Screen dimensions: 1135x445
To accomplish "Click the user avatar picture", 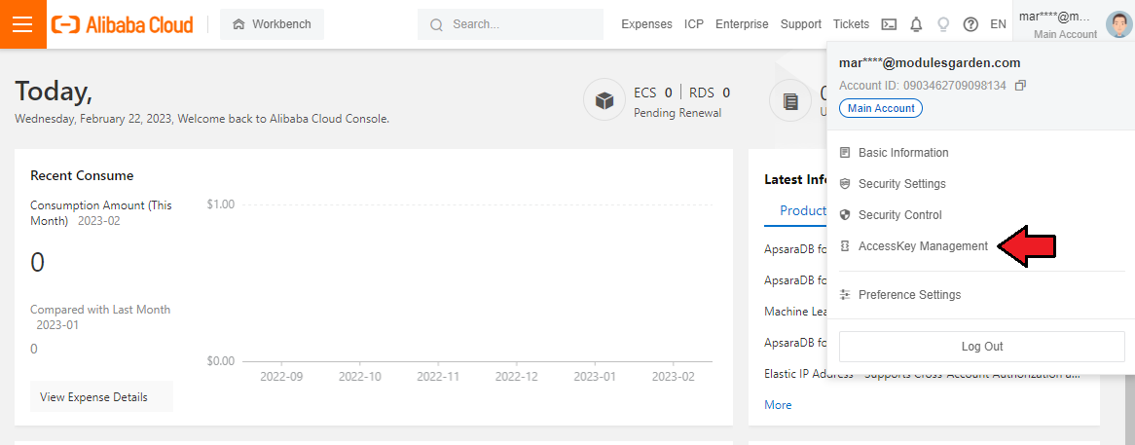I will [x=1119, y=24].
